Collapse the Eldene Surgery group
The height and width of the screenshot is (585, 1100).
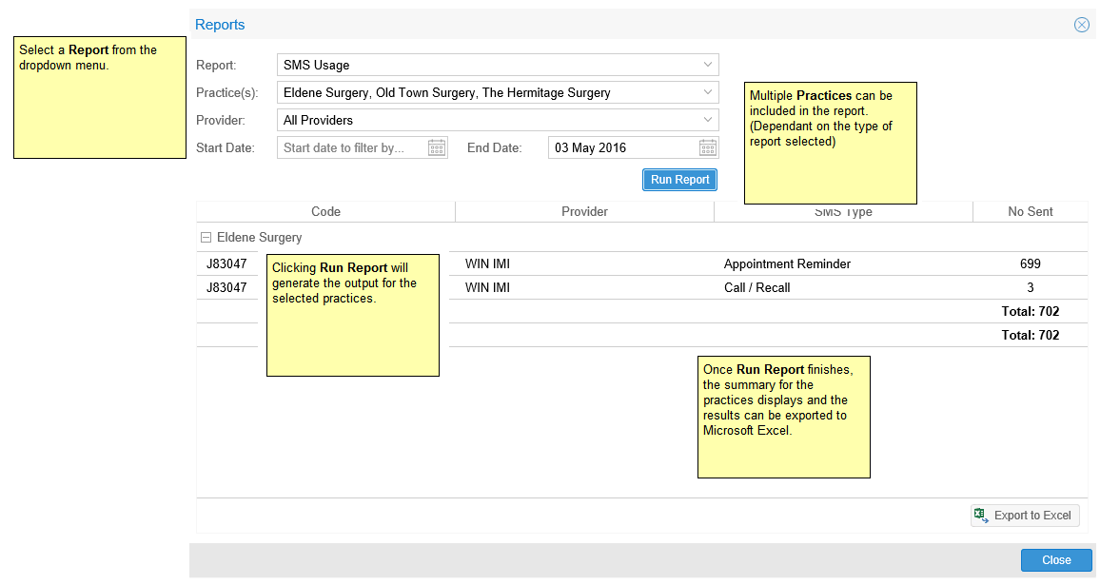pos(206,238)
